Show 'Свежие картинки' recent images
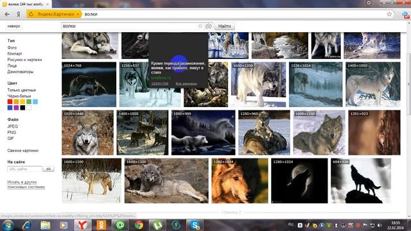411x231 pixels. (23, 151)
